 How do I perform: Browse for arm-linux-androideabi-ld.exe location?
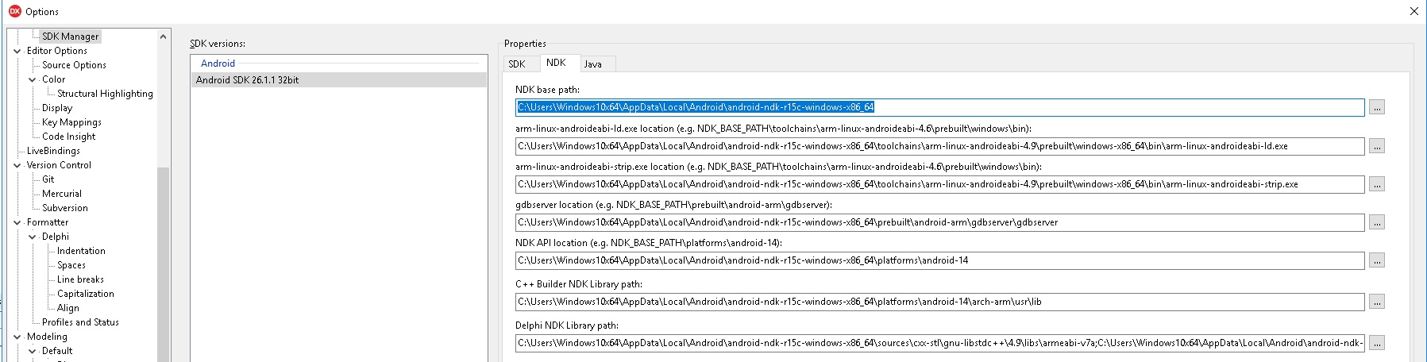point(1377,146)
